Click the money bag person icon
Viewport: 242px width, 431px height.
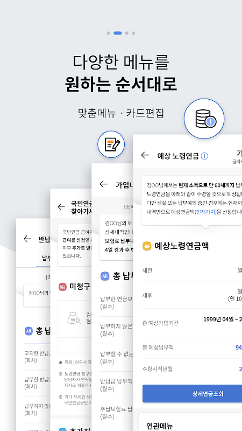click(x=74, y=318)
